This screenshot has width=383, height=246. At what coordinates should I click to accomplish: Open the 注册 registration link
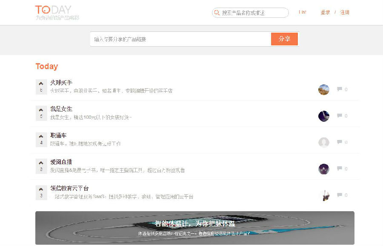pos(344,12)
